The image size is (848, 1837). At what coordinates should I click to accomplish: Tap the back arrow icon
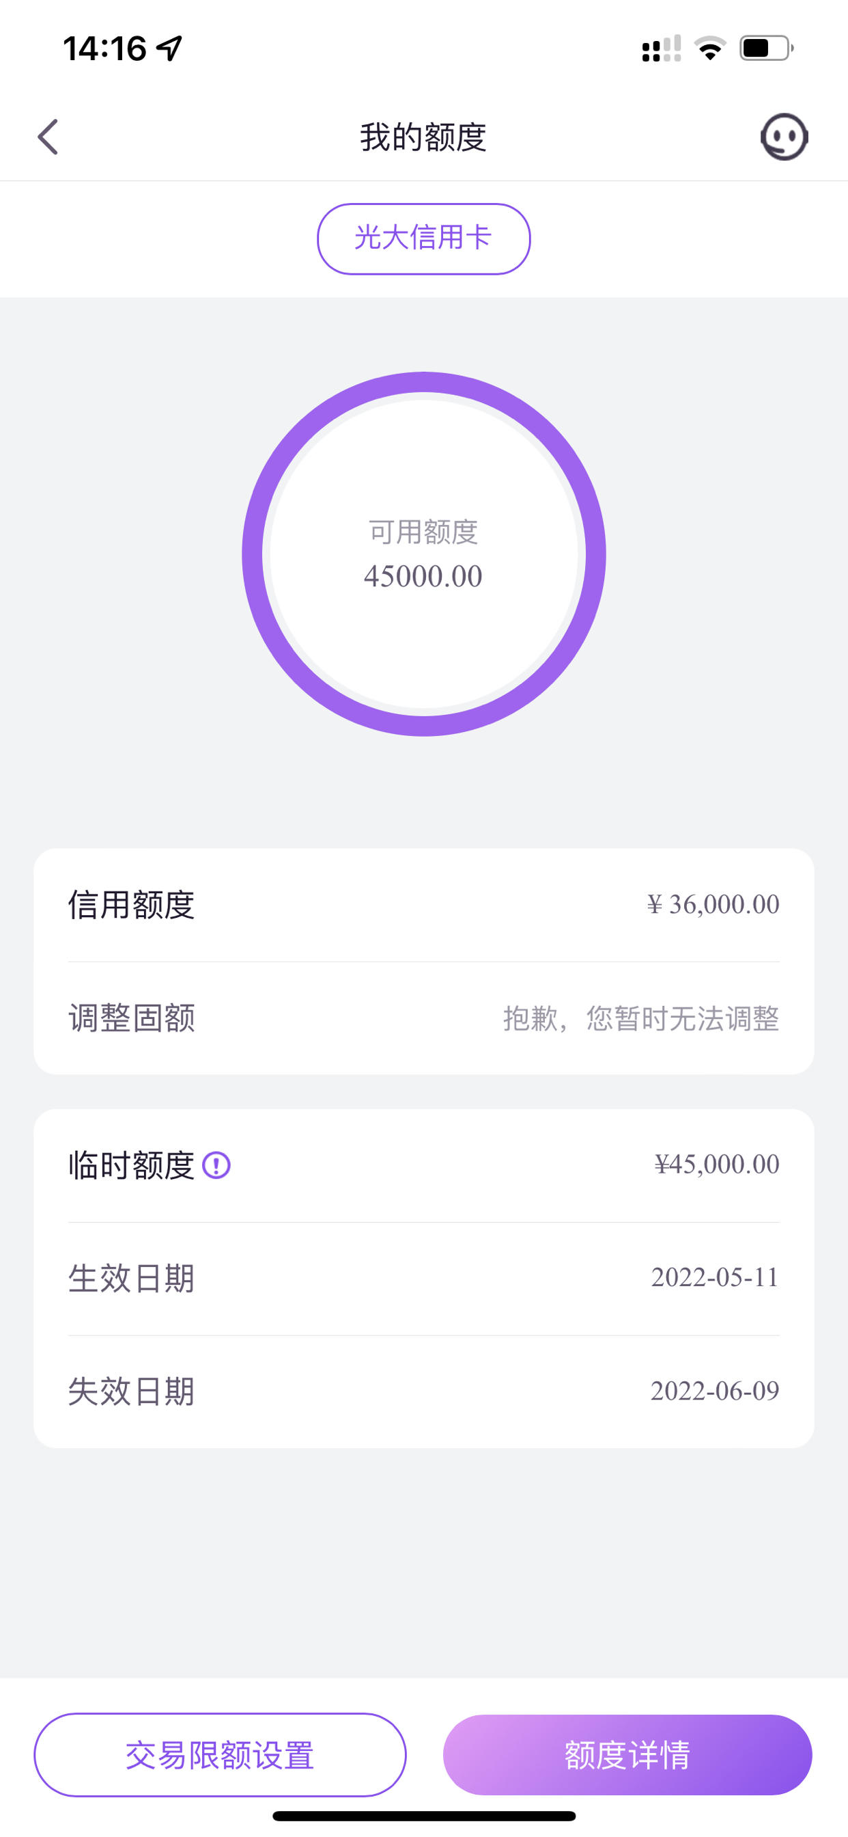click(x=48, y=137)
